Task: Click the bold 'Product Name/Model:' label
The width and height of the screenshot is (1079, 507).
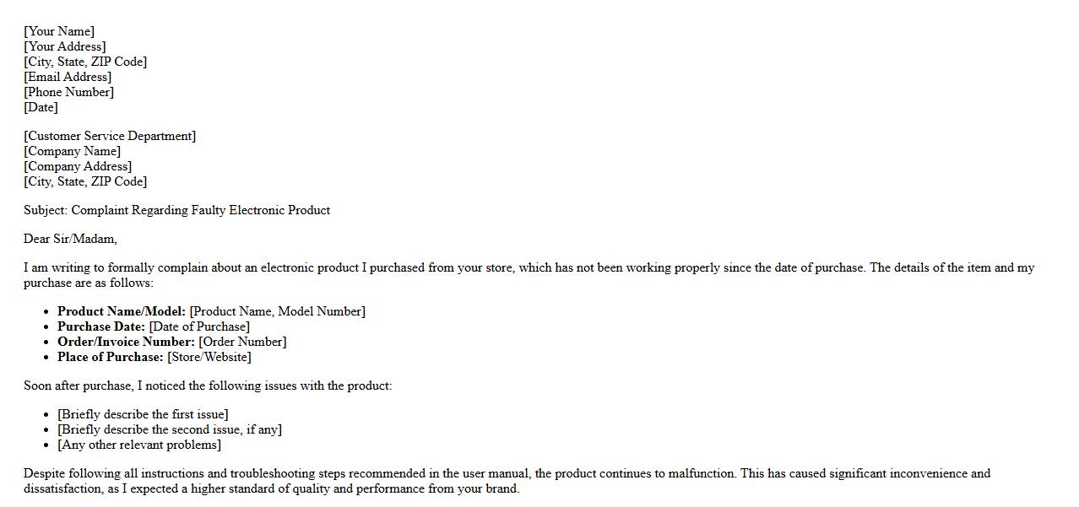Action: pos(122,311)
